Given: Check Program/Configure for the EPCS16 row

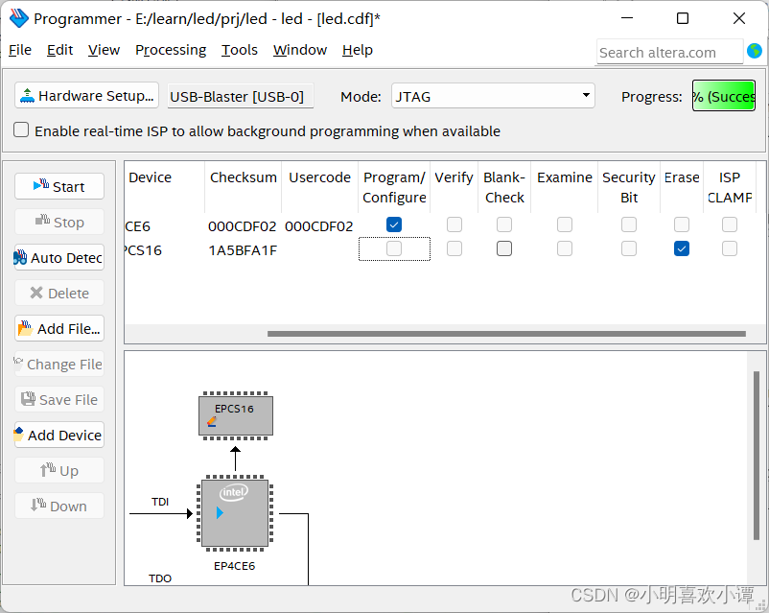Looking at the screenshot, I should [394, 248].
